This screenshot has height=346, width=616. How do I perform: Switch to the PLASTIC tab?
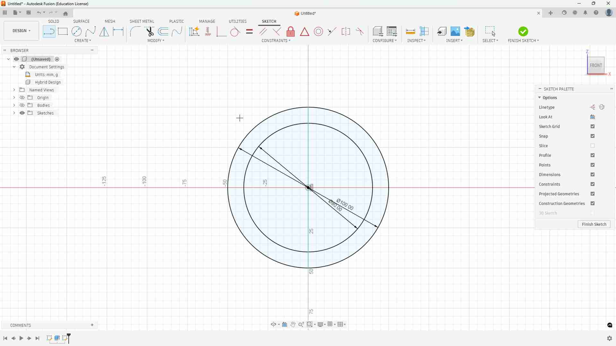point(177,21)
